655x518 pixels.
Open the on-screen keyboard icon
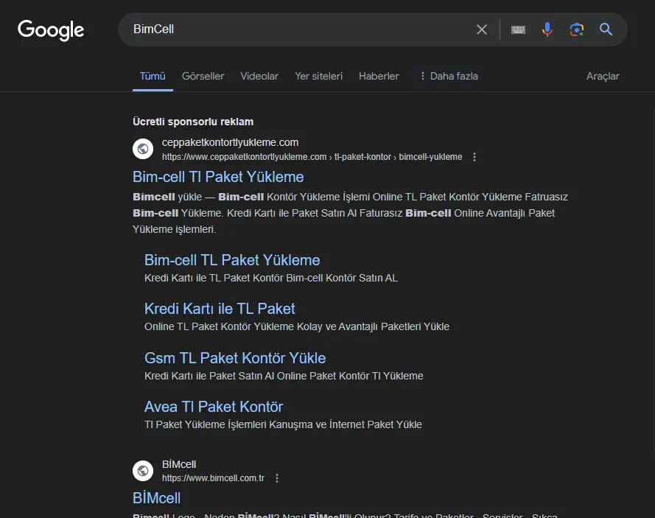[518, 29]
